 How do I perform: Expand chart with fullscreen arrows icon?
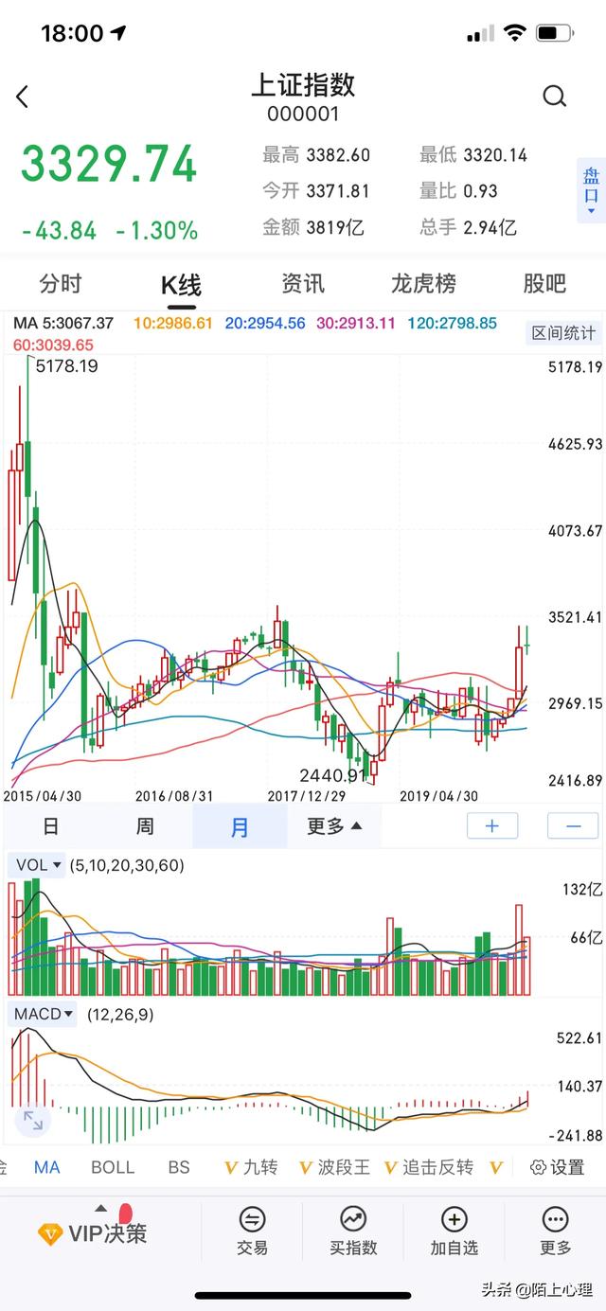(33, 1121)
